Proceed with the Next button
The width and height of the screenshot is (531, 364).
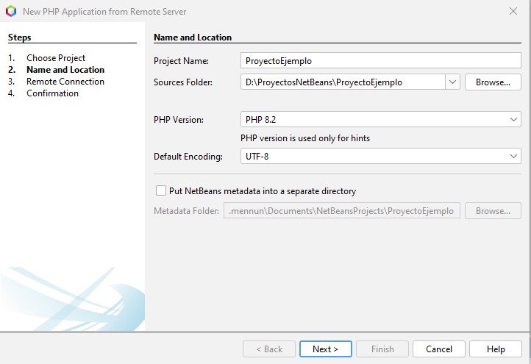325,349
